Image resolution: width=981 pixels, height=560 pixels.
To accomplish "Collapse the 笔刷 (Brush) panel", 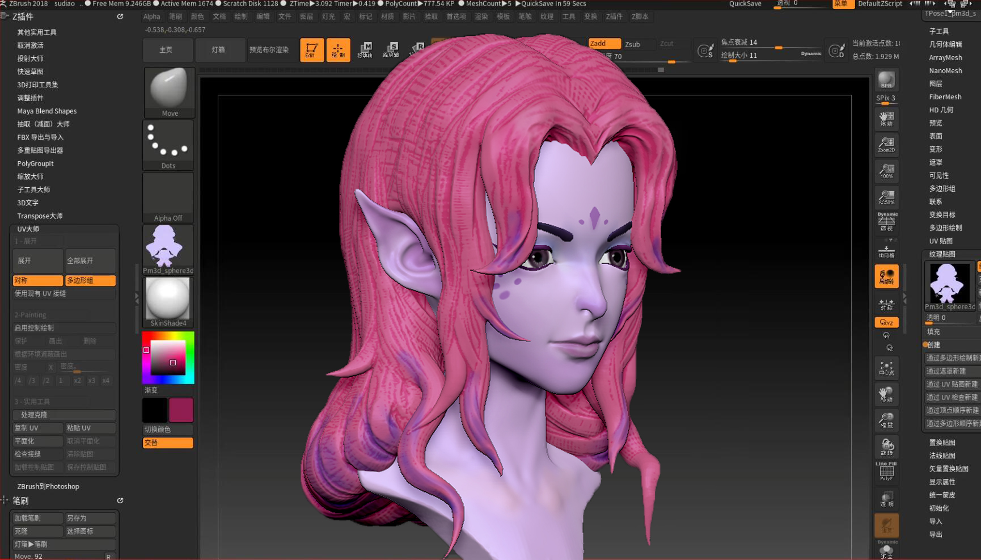I will [19, 500].
